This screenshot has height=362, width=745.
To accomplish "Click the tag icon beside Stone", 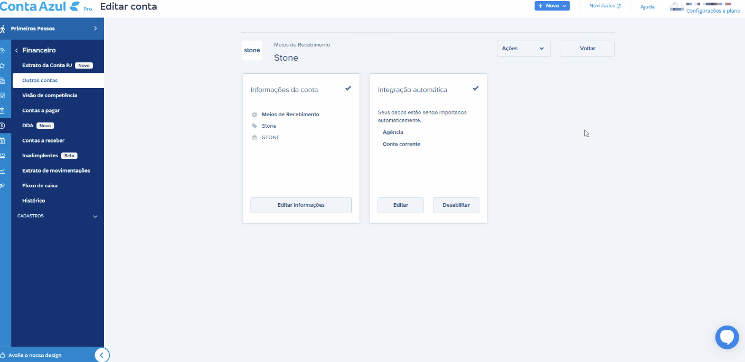I will (254, 126).
